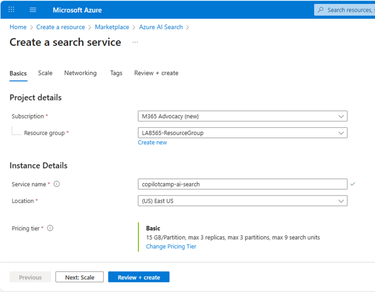The height and width of the screenshot is (295, 375).
Task: Click the Marketplace breadcrumb
Action: pos(112,27)
